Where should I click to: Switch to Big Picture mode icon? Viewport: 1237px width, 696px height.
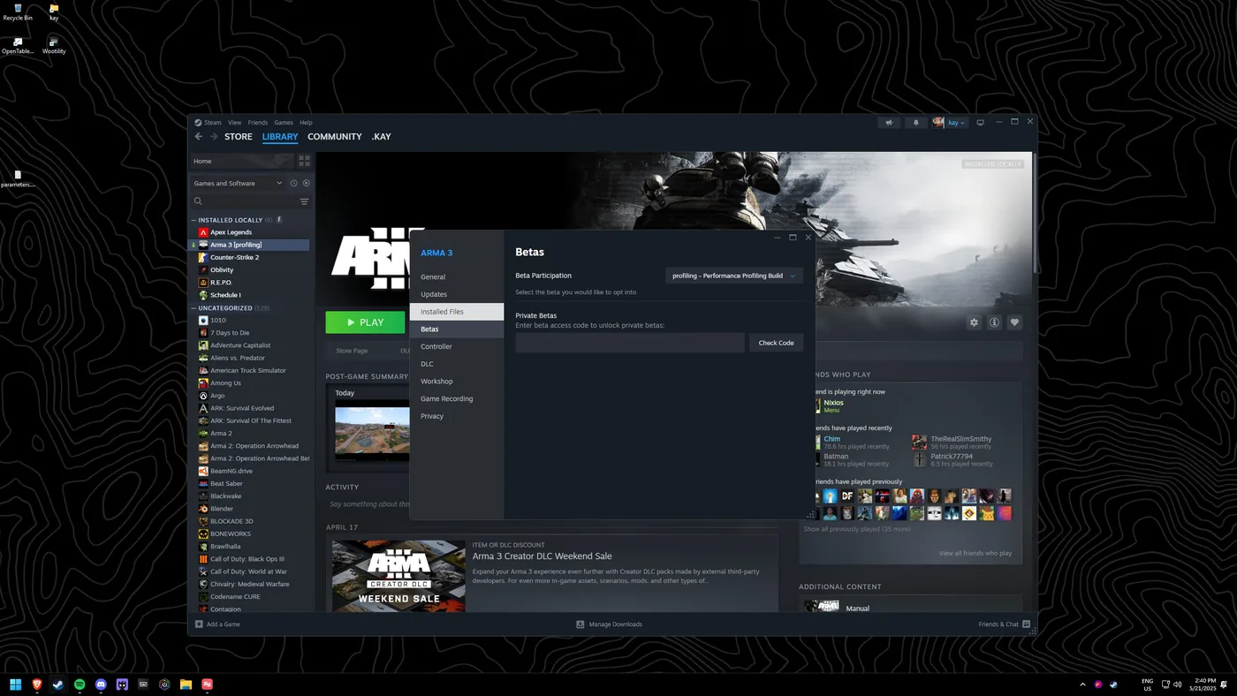pyautogui.click(x=980, y=123)
